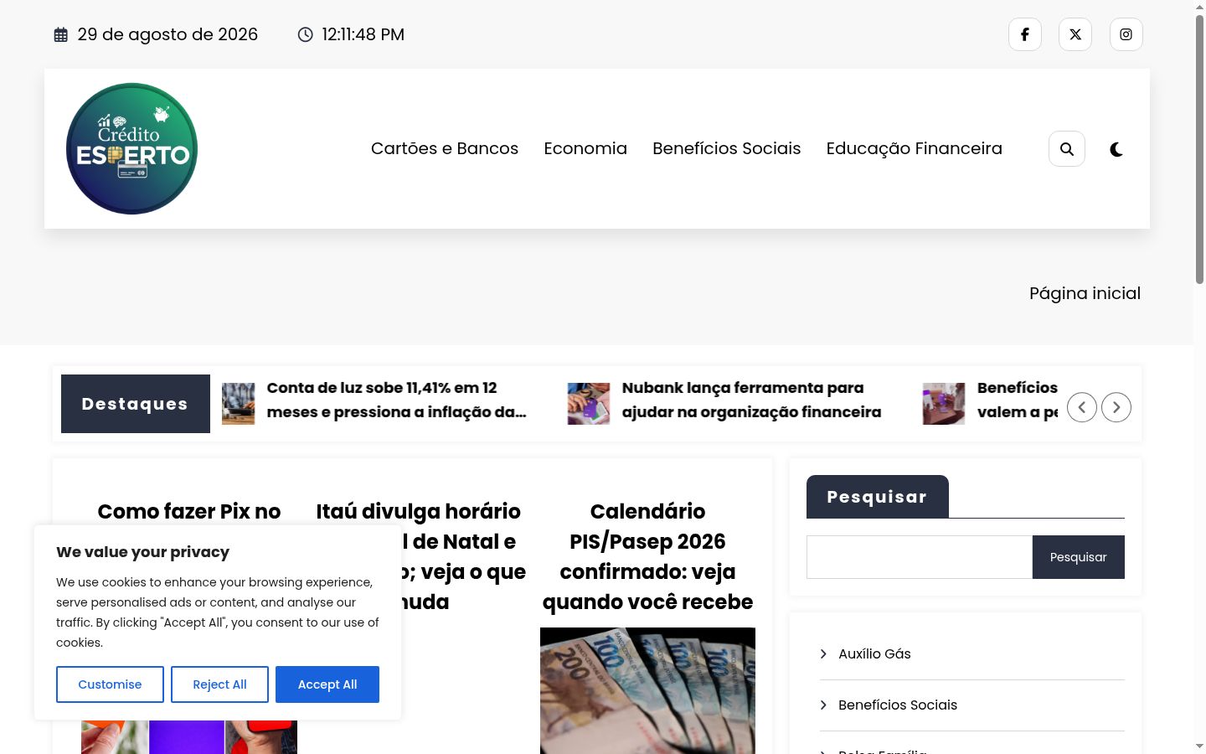Click the calendar icon beside the date
Viewport: 1206px width, 754px height.
click(61, 34)
